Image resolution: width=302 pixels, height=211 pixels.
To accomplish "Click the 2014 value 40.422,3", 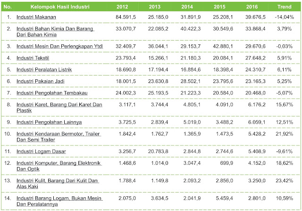I will (191, 29).
